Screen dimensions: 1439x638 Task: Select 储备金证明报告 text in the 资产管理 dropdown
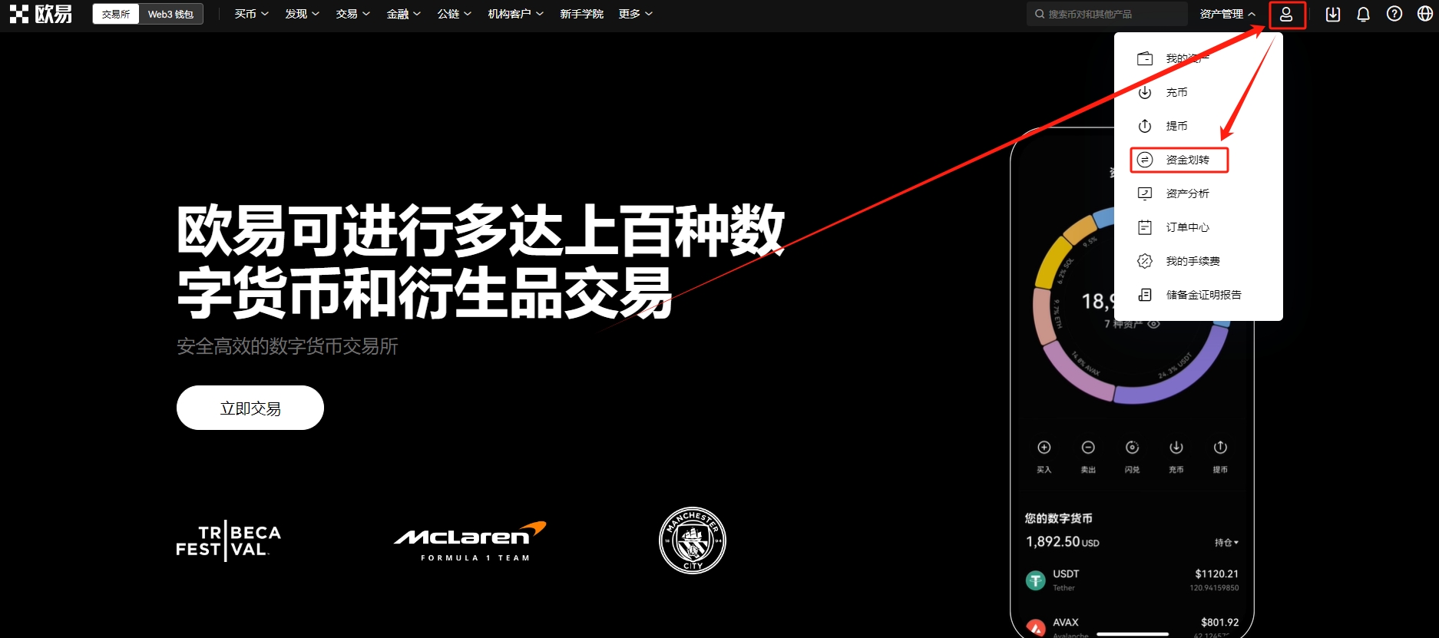tap(1203, 295)
